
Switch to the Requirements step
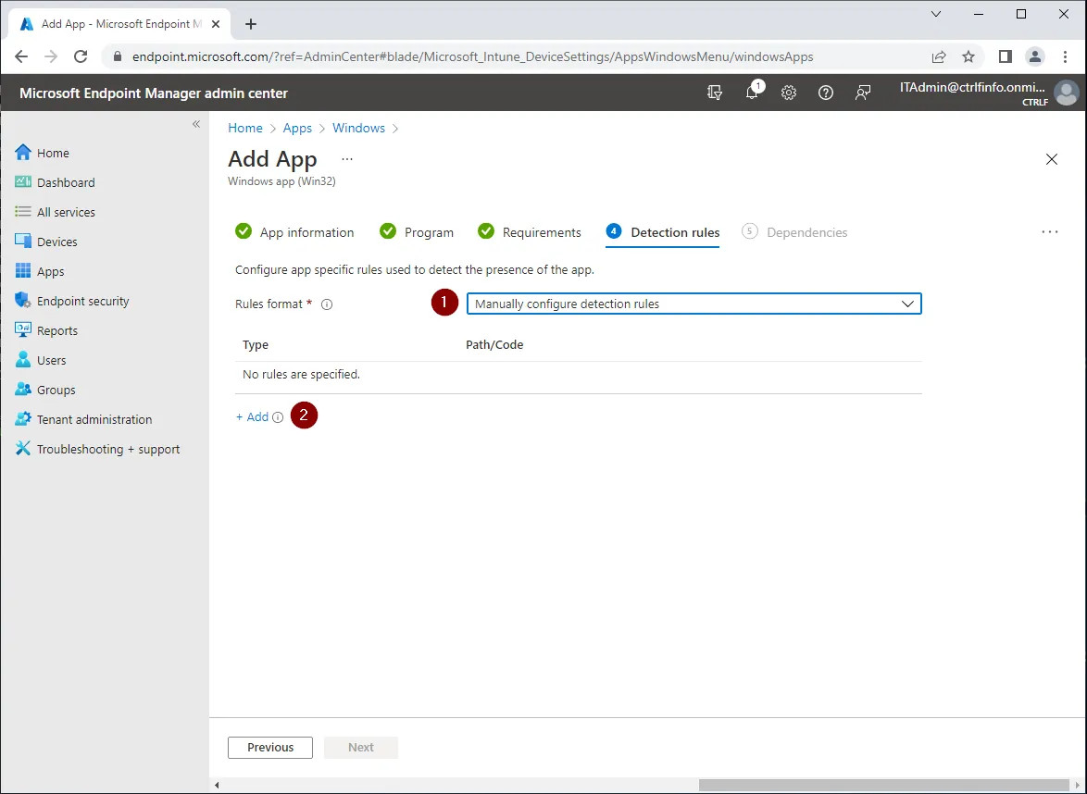point(530,232)
